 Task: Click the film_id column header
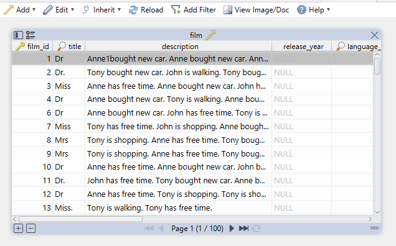coord(32,47)
